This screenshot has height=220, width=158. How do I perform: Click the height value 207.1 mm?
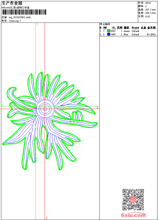click(150, 9)
